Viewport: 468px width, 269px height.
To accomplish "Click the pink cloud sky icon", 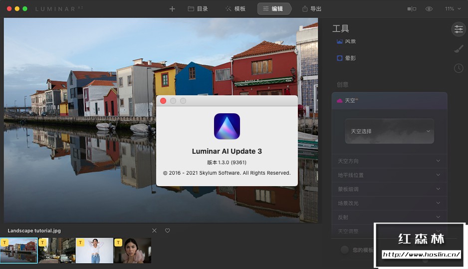I will pyautogui.click(x=340, y=101).
